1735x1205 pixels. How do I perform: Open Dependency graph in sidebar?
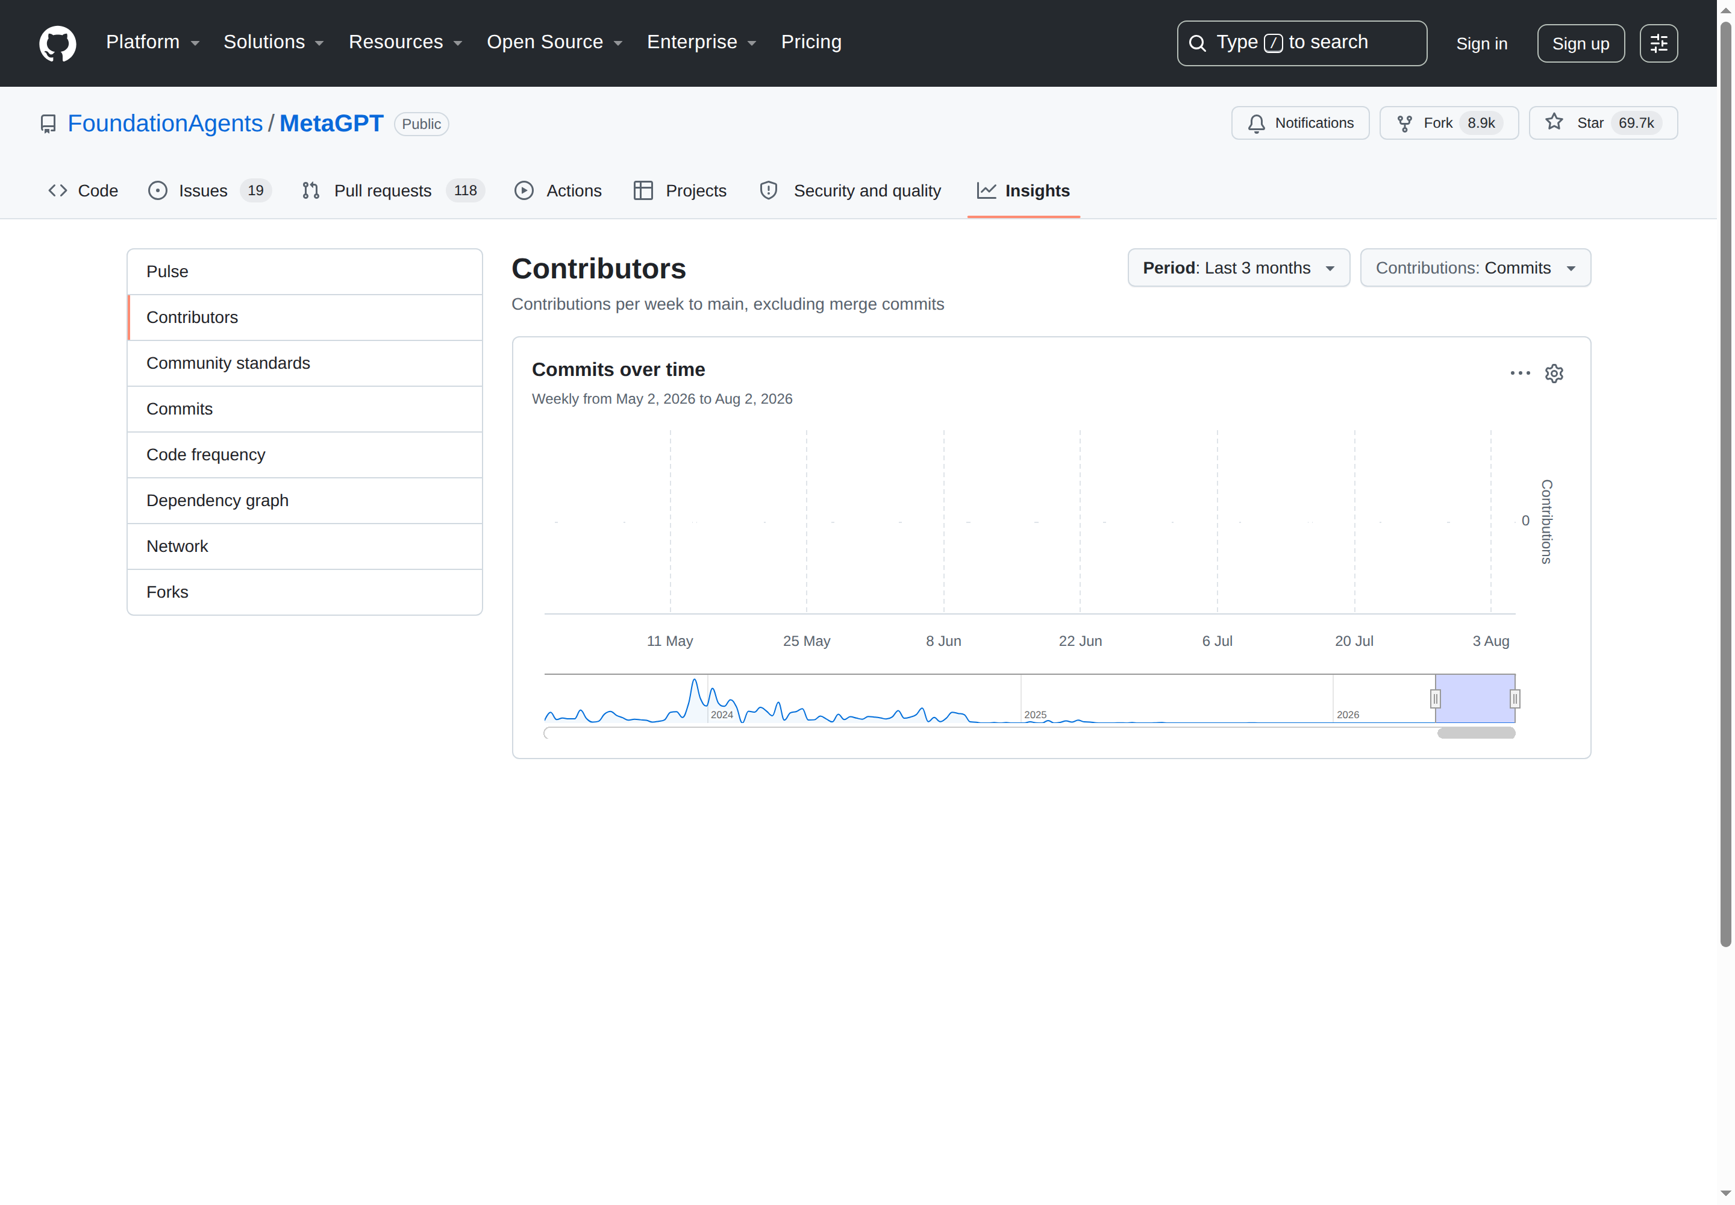click(304, 501)
